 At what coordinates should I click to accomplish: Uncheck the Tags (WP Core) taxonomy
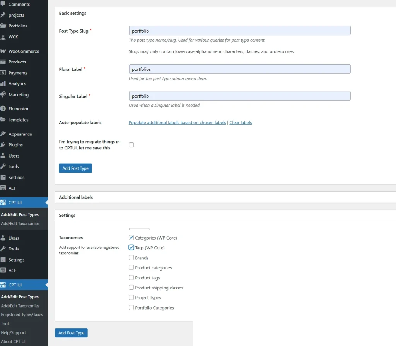131,247
